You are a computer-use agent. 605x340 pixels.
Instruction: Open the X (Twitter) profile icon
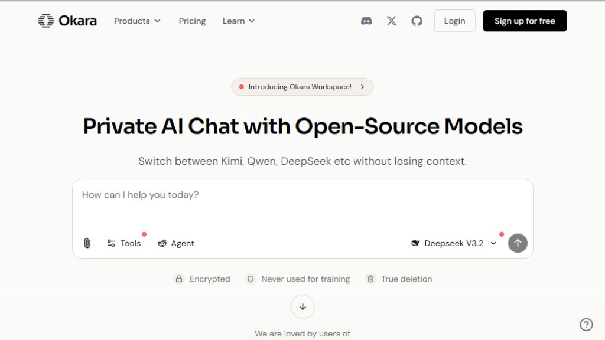pos(391,21)
